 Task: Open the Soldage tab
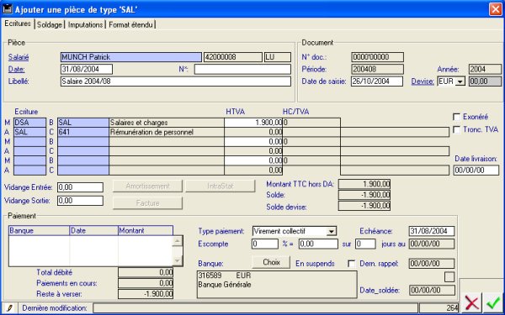pyautogui.click(x=50, y=24)
